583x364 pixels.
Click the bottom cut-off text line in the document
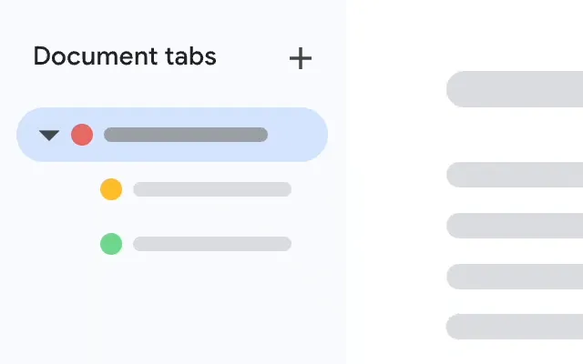pos(515,326)
